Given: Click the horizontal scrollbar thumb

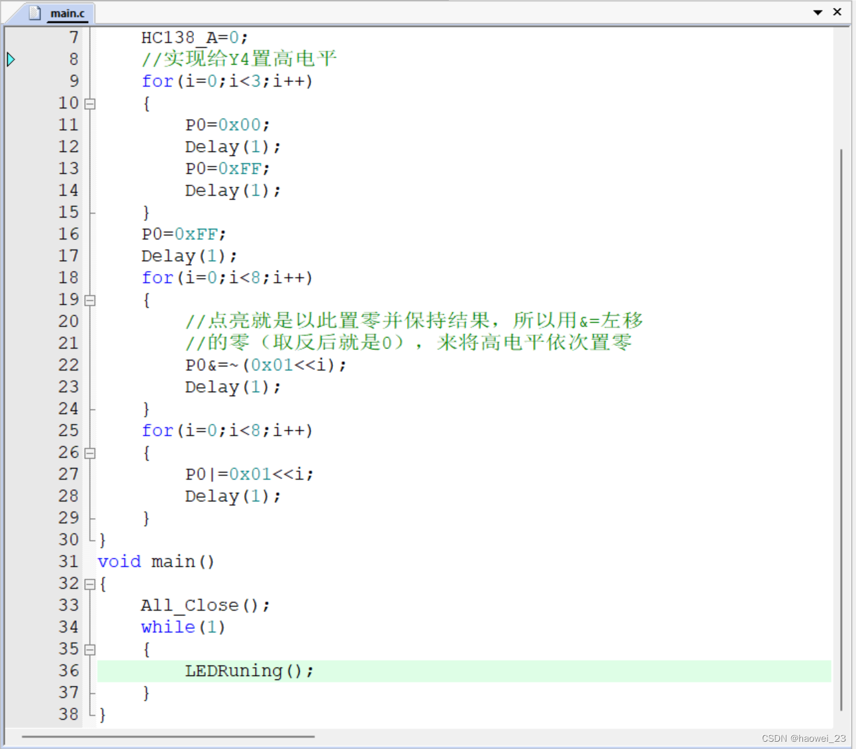Looking at the screenshot, I should 168,736.
